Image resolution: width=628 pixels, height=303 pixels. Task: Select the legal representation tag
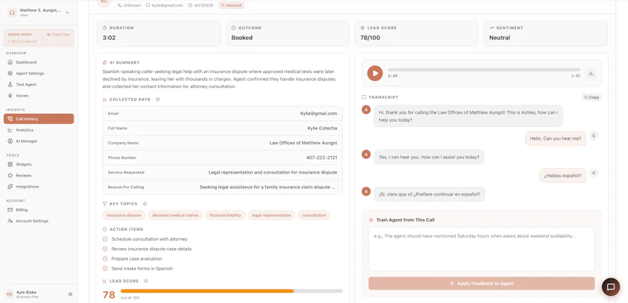coord(272,215)
